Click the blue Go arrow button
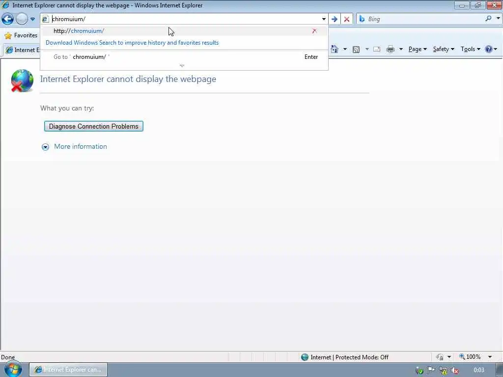Screen dimensions: 503x377 [334, 19]
